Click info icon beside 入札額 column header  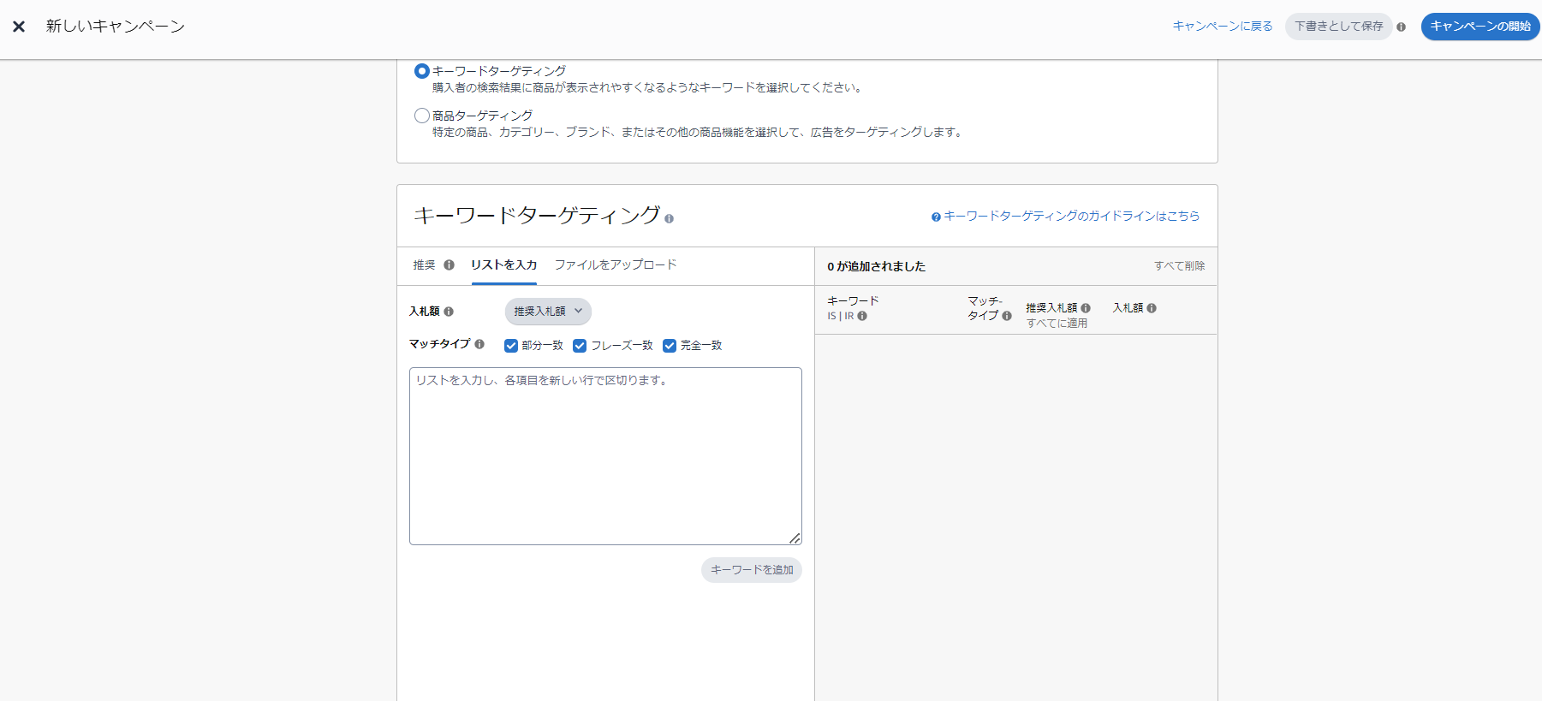pyautogui.click(x=1152, y=308)
